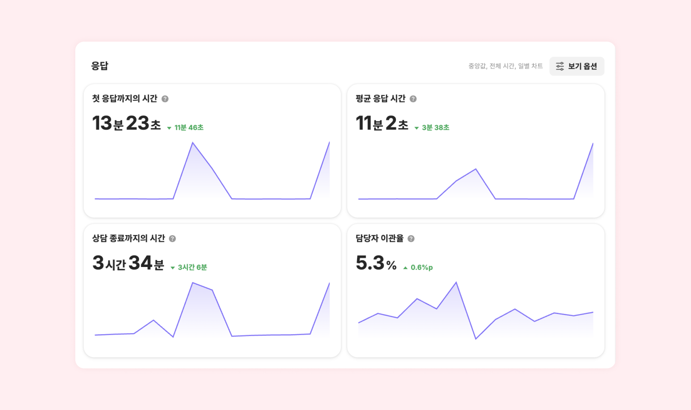Click the 상담 종료까지의 시간 card title
Screen dimensions: 691x410
pos(128,239)
